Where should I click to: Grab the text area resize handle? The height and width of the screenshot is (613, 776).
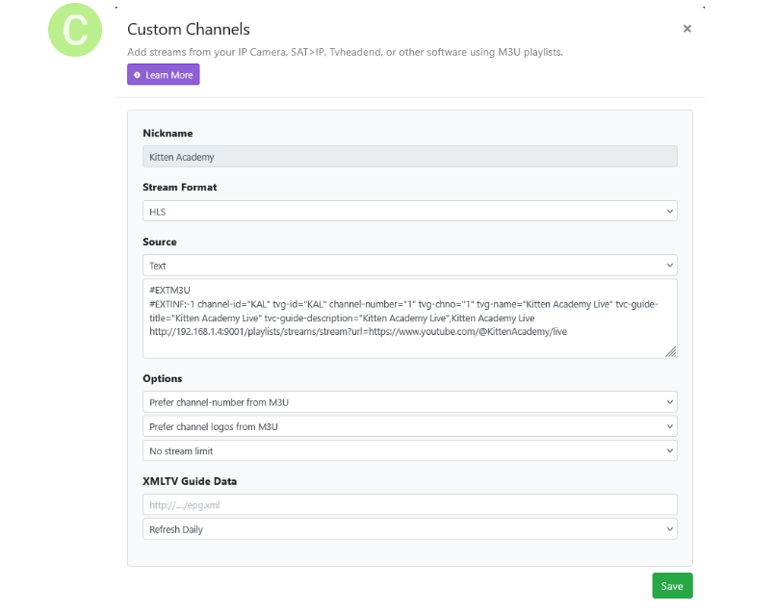[x=670, y=352]
